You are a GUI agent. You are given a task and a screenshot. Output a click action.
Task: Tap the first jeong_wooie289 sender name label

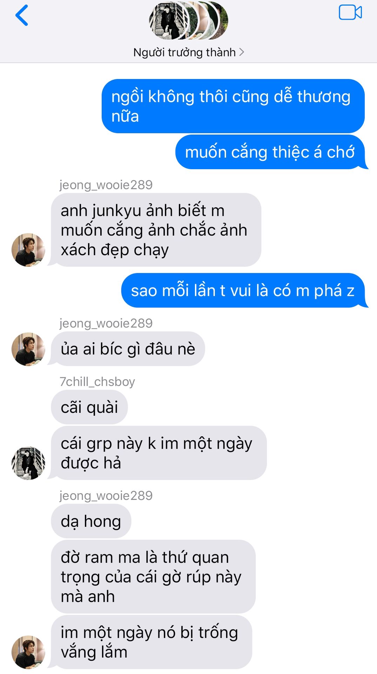coord(106,185)
